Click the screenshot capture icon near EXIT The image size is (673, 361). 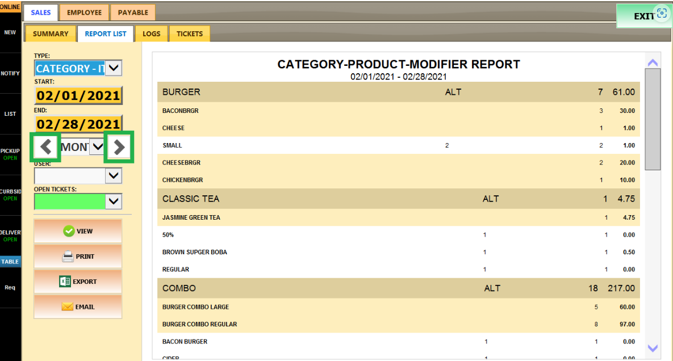[661, 14]
